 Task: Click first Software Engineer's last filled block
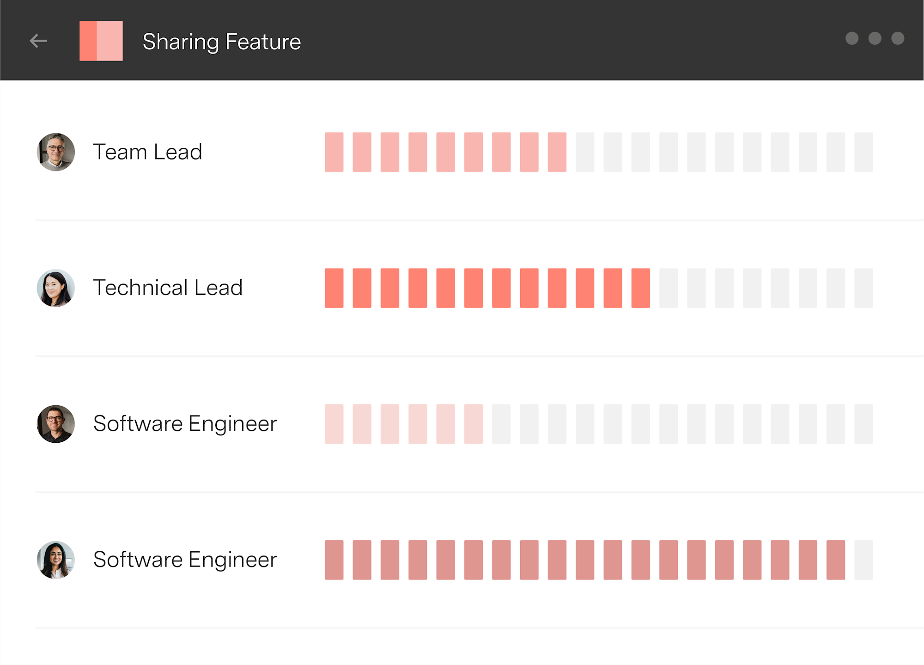474,424
